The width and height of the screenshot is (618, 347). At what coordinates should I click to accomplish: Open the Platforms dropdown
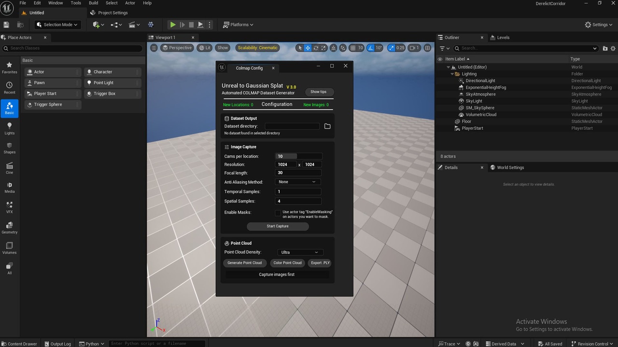coord(239,25)
